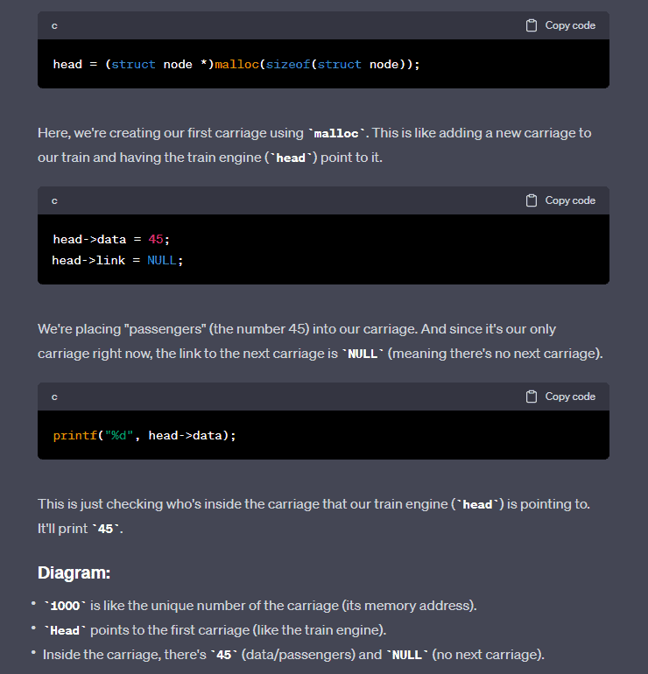The width and height of the screenshot is (648, 674).
Task: Click the "c" language label of the malloc block
Action: 54,25
